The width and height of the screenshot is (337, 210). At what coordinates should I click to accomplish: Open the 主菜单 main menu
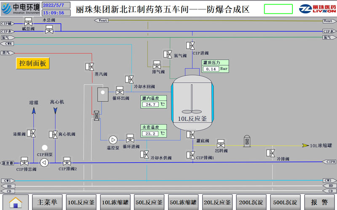click(47, 202)
